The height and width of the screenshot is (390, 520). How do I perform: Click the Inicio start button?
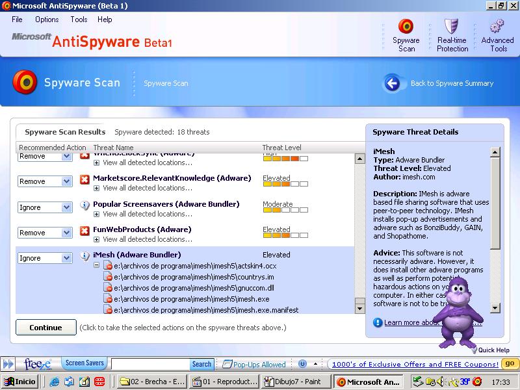pos(21,382)
